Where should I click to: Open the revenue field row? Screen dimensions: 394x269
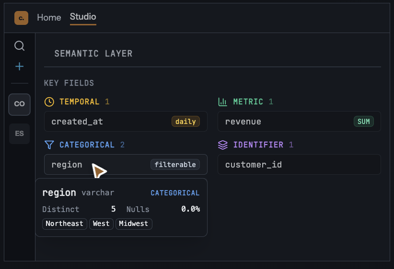[299, 122]
